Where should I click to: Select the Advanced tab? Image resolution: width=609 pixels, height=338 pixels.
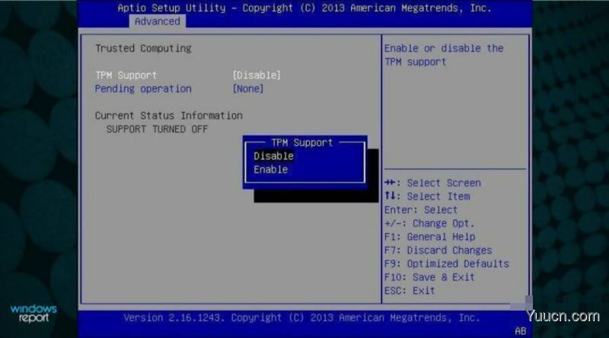(157, 21)
